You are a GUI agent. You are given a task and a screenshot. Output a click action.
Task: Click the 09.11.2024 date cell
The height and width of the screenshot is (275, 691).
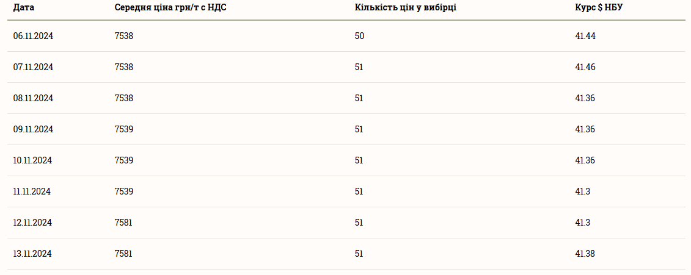click(x=33, y=129)
